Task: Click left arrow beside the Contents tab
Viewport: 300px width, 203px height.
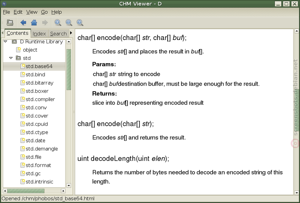Action: pos(3,33)
